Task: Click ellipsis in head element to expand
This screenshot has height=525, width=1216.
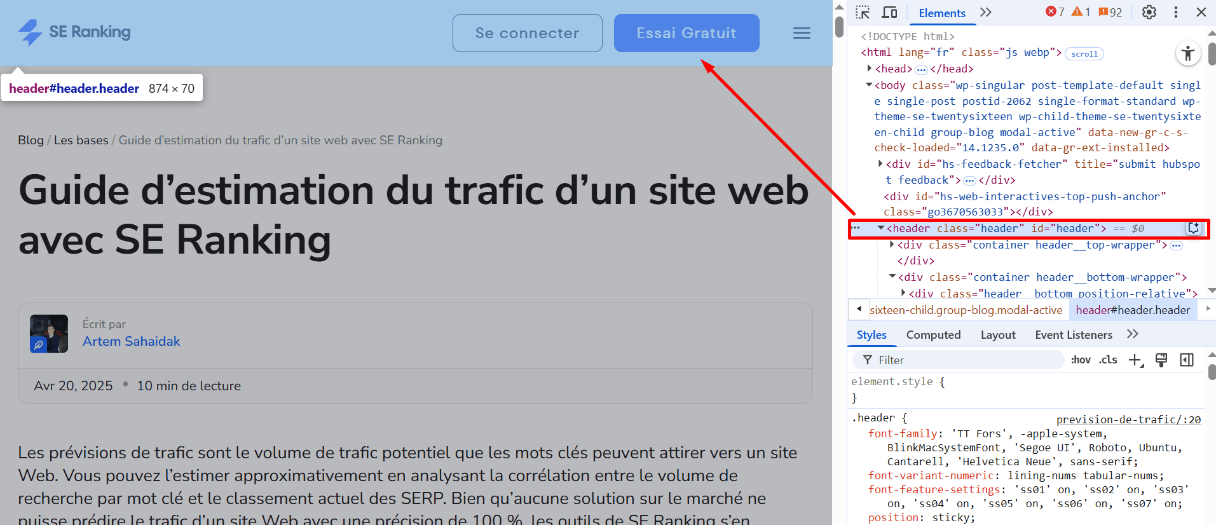Action: (x=921, y=70)
